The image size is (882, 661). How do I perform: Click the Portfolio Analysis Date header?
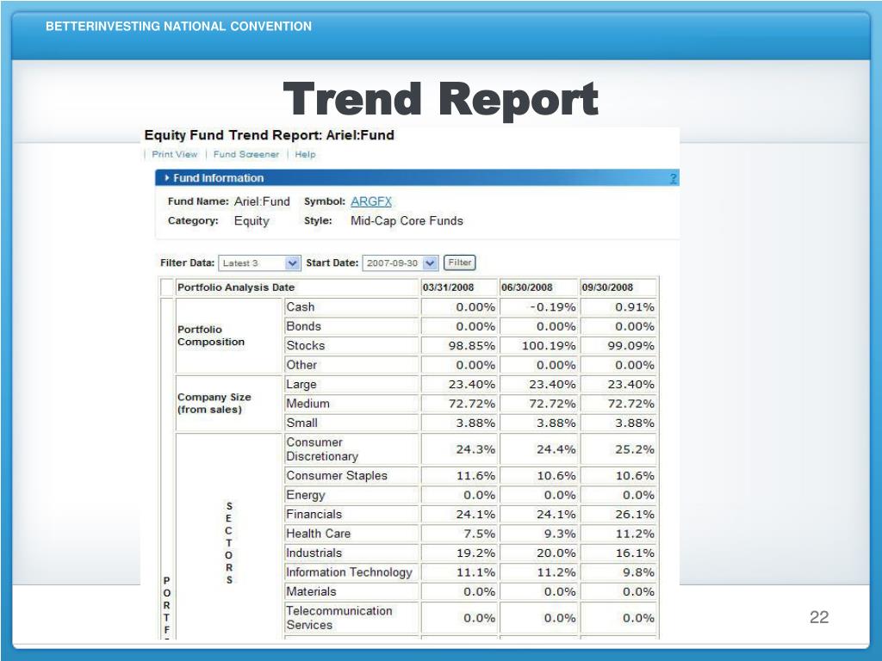click(236, 287)
